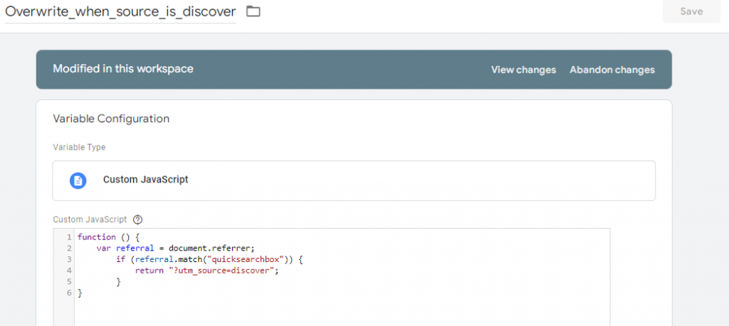
Task: Place cursor on the function keyword
Action: point(96,237)
